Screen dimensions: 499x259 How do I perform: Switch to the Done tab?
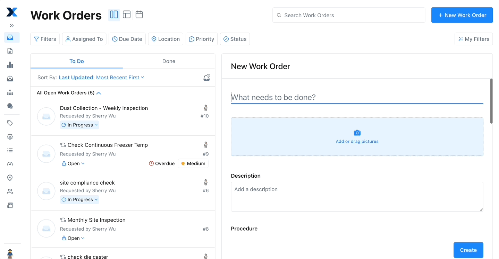tap(169, 61)
